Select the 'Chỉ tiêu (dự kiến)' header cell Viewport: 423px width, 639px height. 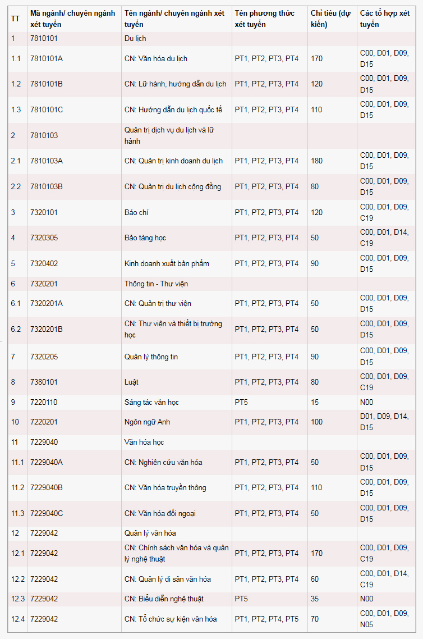pos(332,19)
